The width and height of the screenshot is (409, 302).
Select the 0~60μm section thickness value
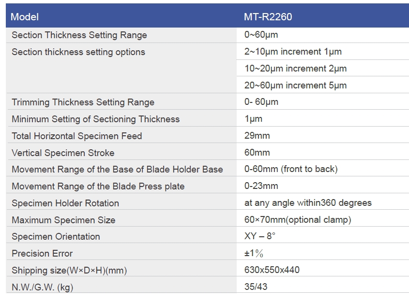point(261,35)
